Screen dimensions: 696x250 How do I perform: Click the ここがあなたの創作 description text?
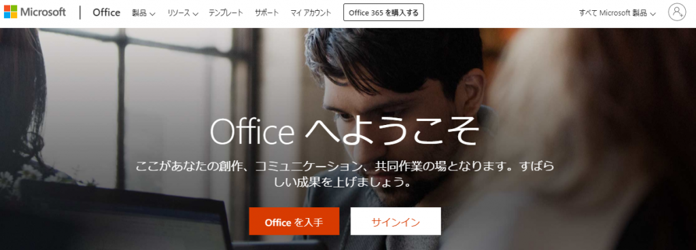345,174
